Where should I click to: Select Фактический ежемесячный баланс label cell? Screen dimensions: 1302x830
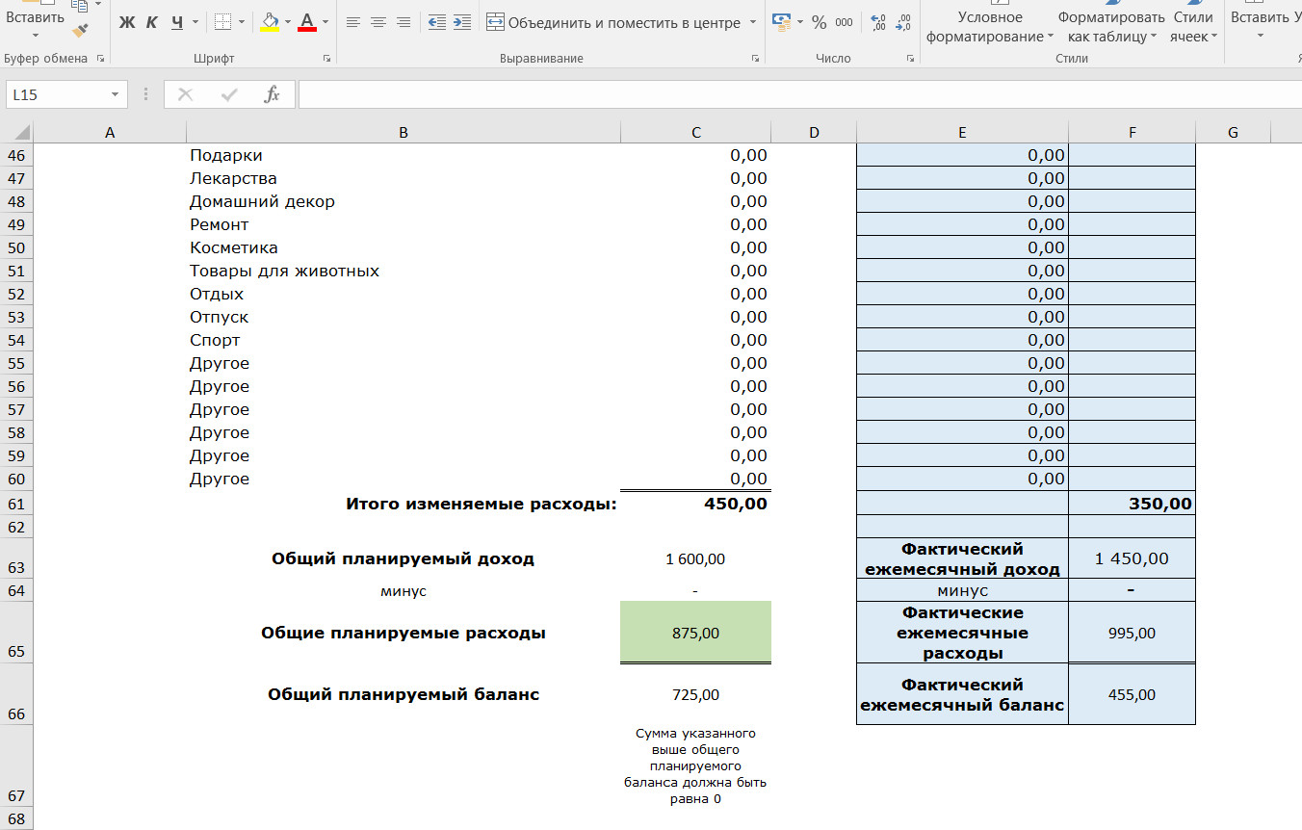[962, 694]
